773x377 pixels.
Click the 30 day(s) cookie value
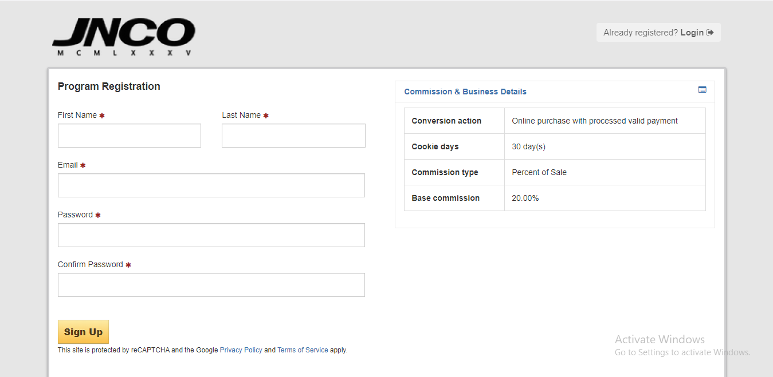pyautogui.click(x=528, y=146)
